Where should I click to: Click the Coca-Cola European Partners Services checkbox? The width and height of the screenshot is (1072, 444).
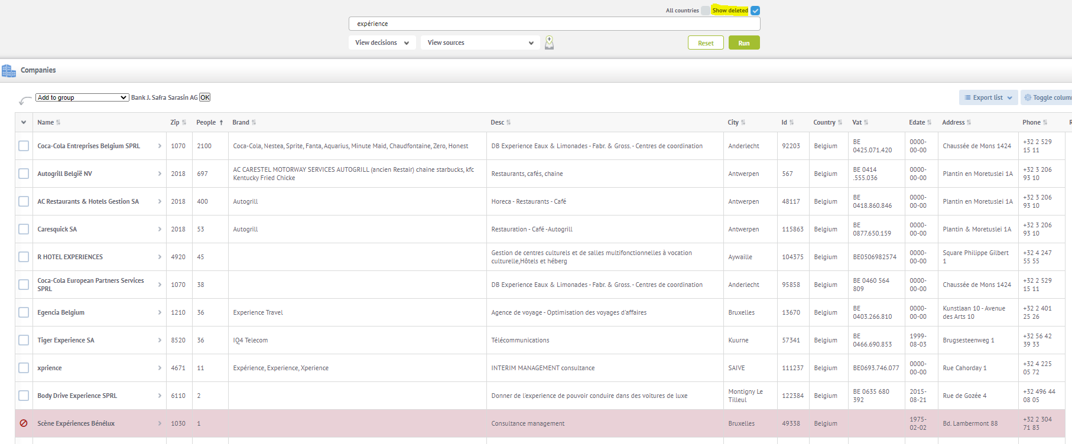(x=24, y=285)
